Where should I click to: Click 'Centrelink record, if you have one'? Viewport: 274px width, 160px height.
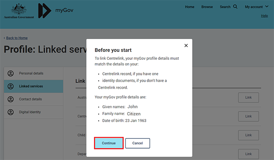130,74
